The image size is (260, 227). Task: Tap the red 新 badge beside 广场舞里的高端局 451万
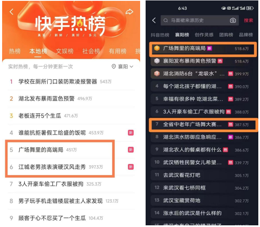point(131,150)
